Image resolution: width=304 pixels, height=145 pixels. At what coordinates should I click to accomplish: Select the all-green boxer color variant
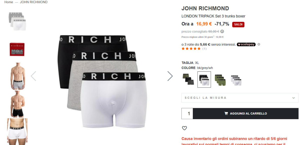point(220,80)
